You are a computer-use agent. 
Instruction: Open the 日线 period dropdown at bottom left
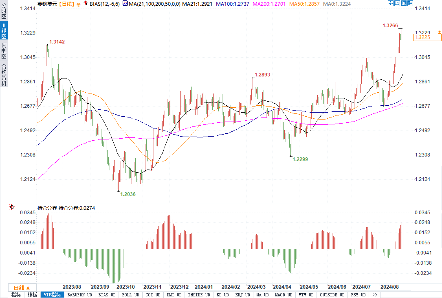[22, 287]
